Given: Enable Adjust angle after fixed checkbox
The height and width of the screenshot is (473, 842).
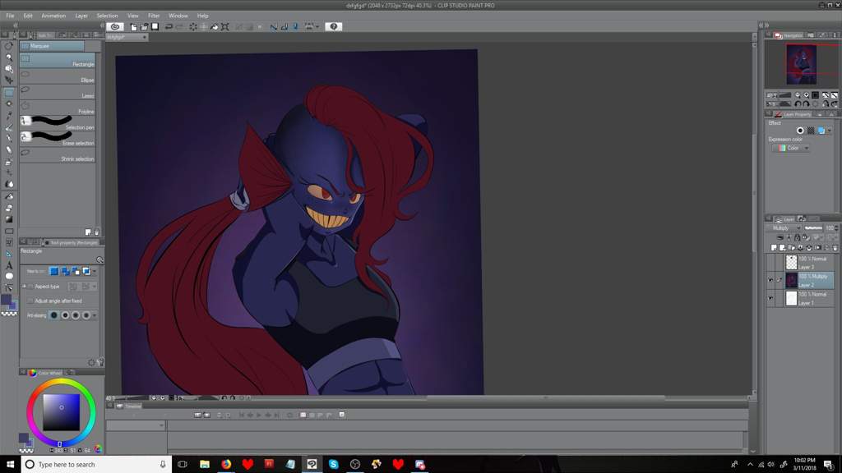Looking at the screenshot, I should [x=30, y=301].
